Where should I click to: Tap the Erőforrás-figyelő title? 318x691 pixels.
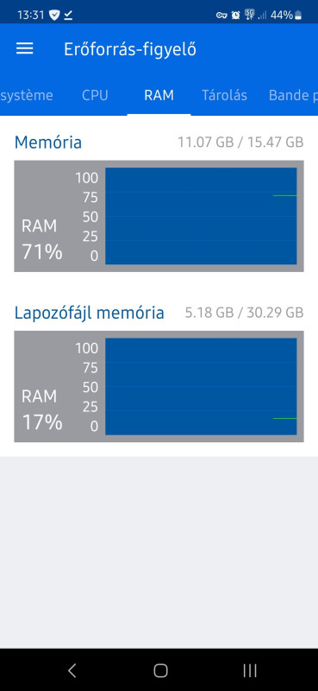(130, 49)
